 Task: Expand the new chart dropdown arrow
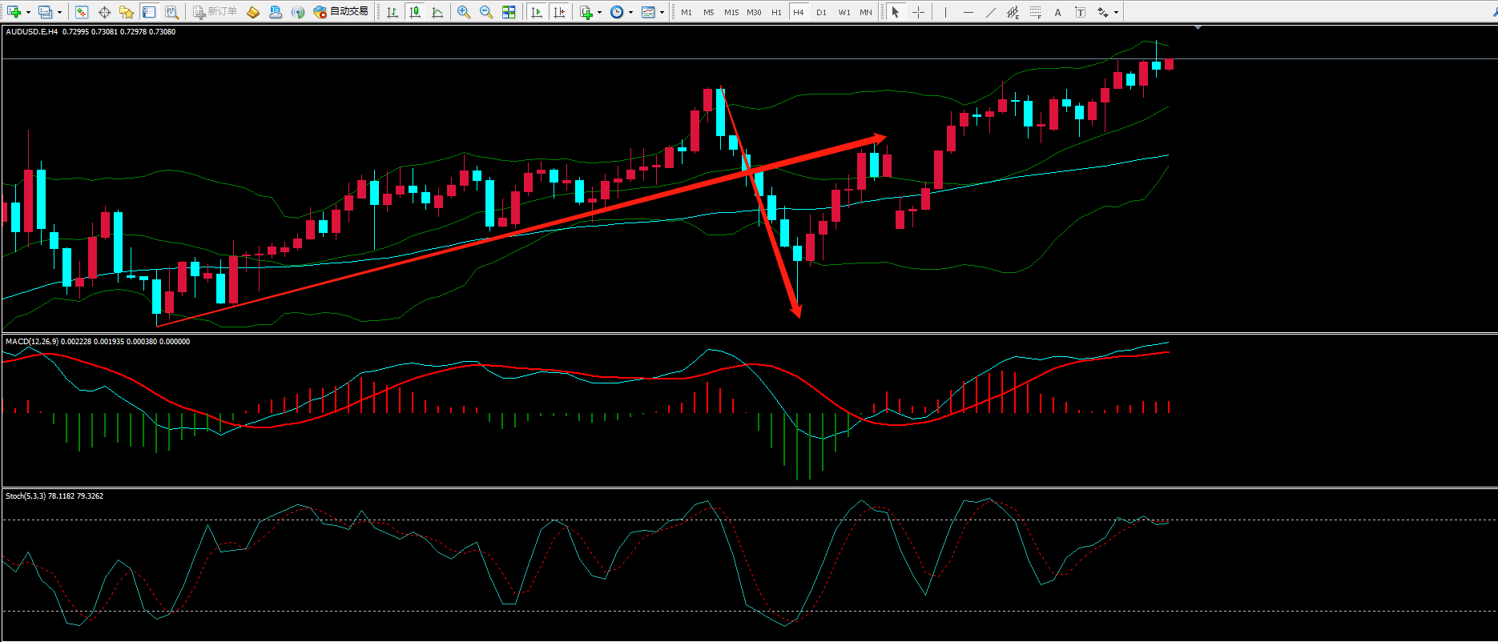28,12
